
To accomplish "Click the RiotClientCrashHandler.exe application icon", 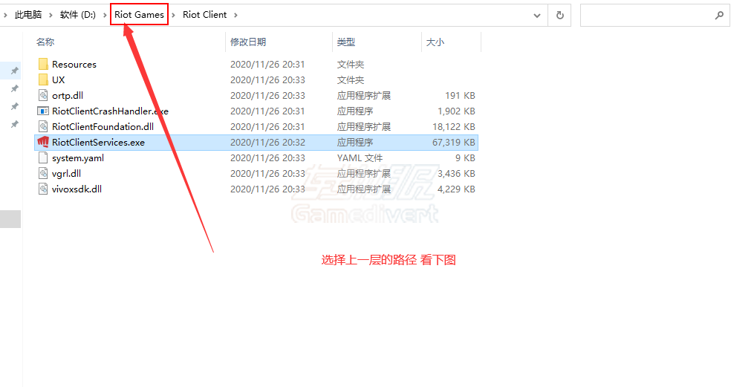I will point(43,111).
